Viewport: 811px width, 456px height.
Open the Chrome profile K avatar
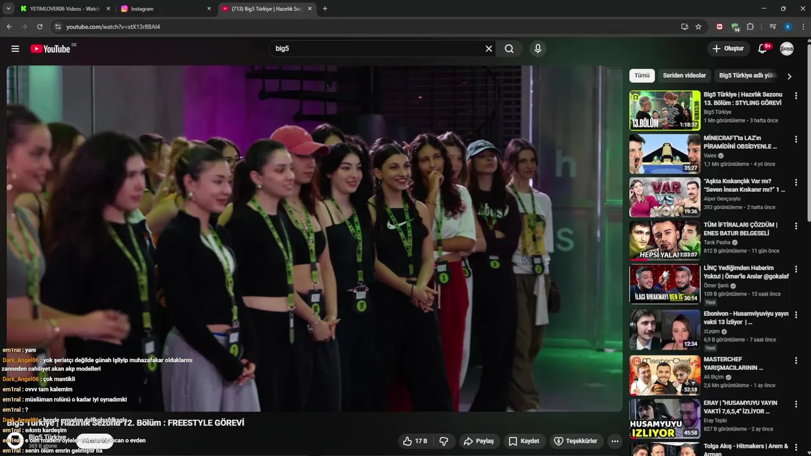coord(788,27)
